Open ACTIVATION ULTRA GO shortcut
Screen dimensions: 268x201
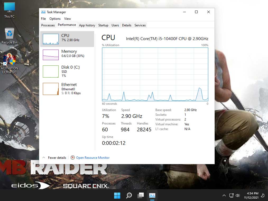pyautogui.click(x=10, y=64)
